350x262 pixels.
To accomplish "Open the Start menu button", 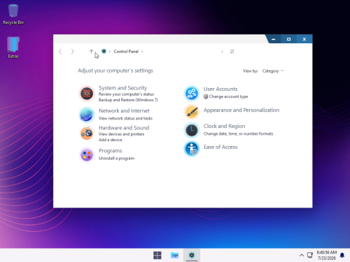I will (x=157, y=255).
